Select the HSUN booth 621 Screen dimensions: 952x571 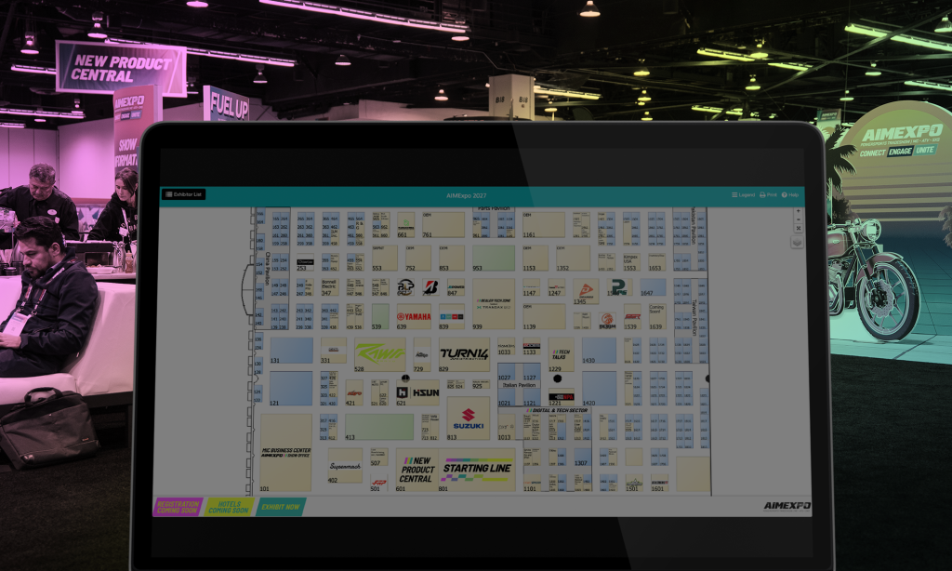[417, 393]
